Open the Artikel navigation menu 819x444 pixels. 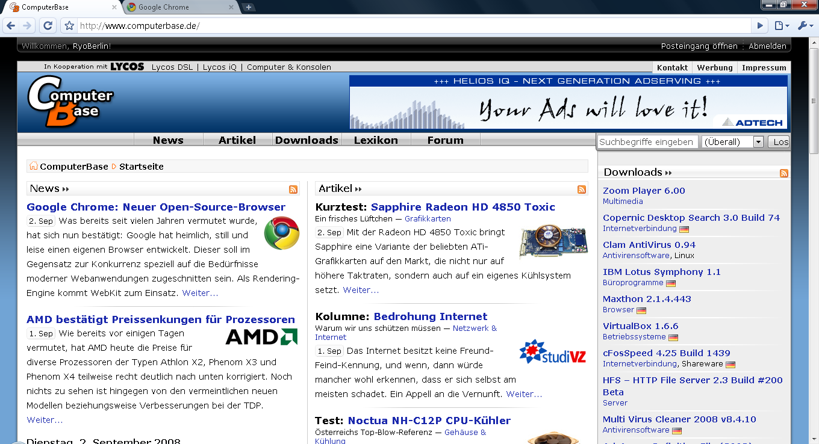coord(237,140)
